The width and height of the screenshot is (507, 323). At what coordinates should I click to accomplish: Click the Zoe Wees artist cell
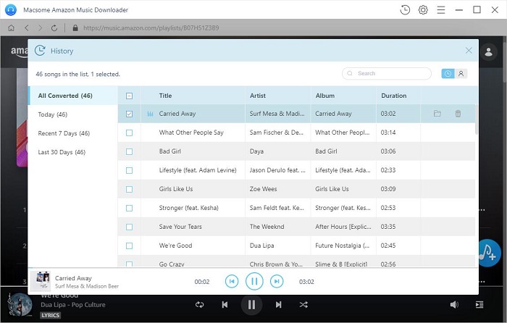263,189
